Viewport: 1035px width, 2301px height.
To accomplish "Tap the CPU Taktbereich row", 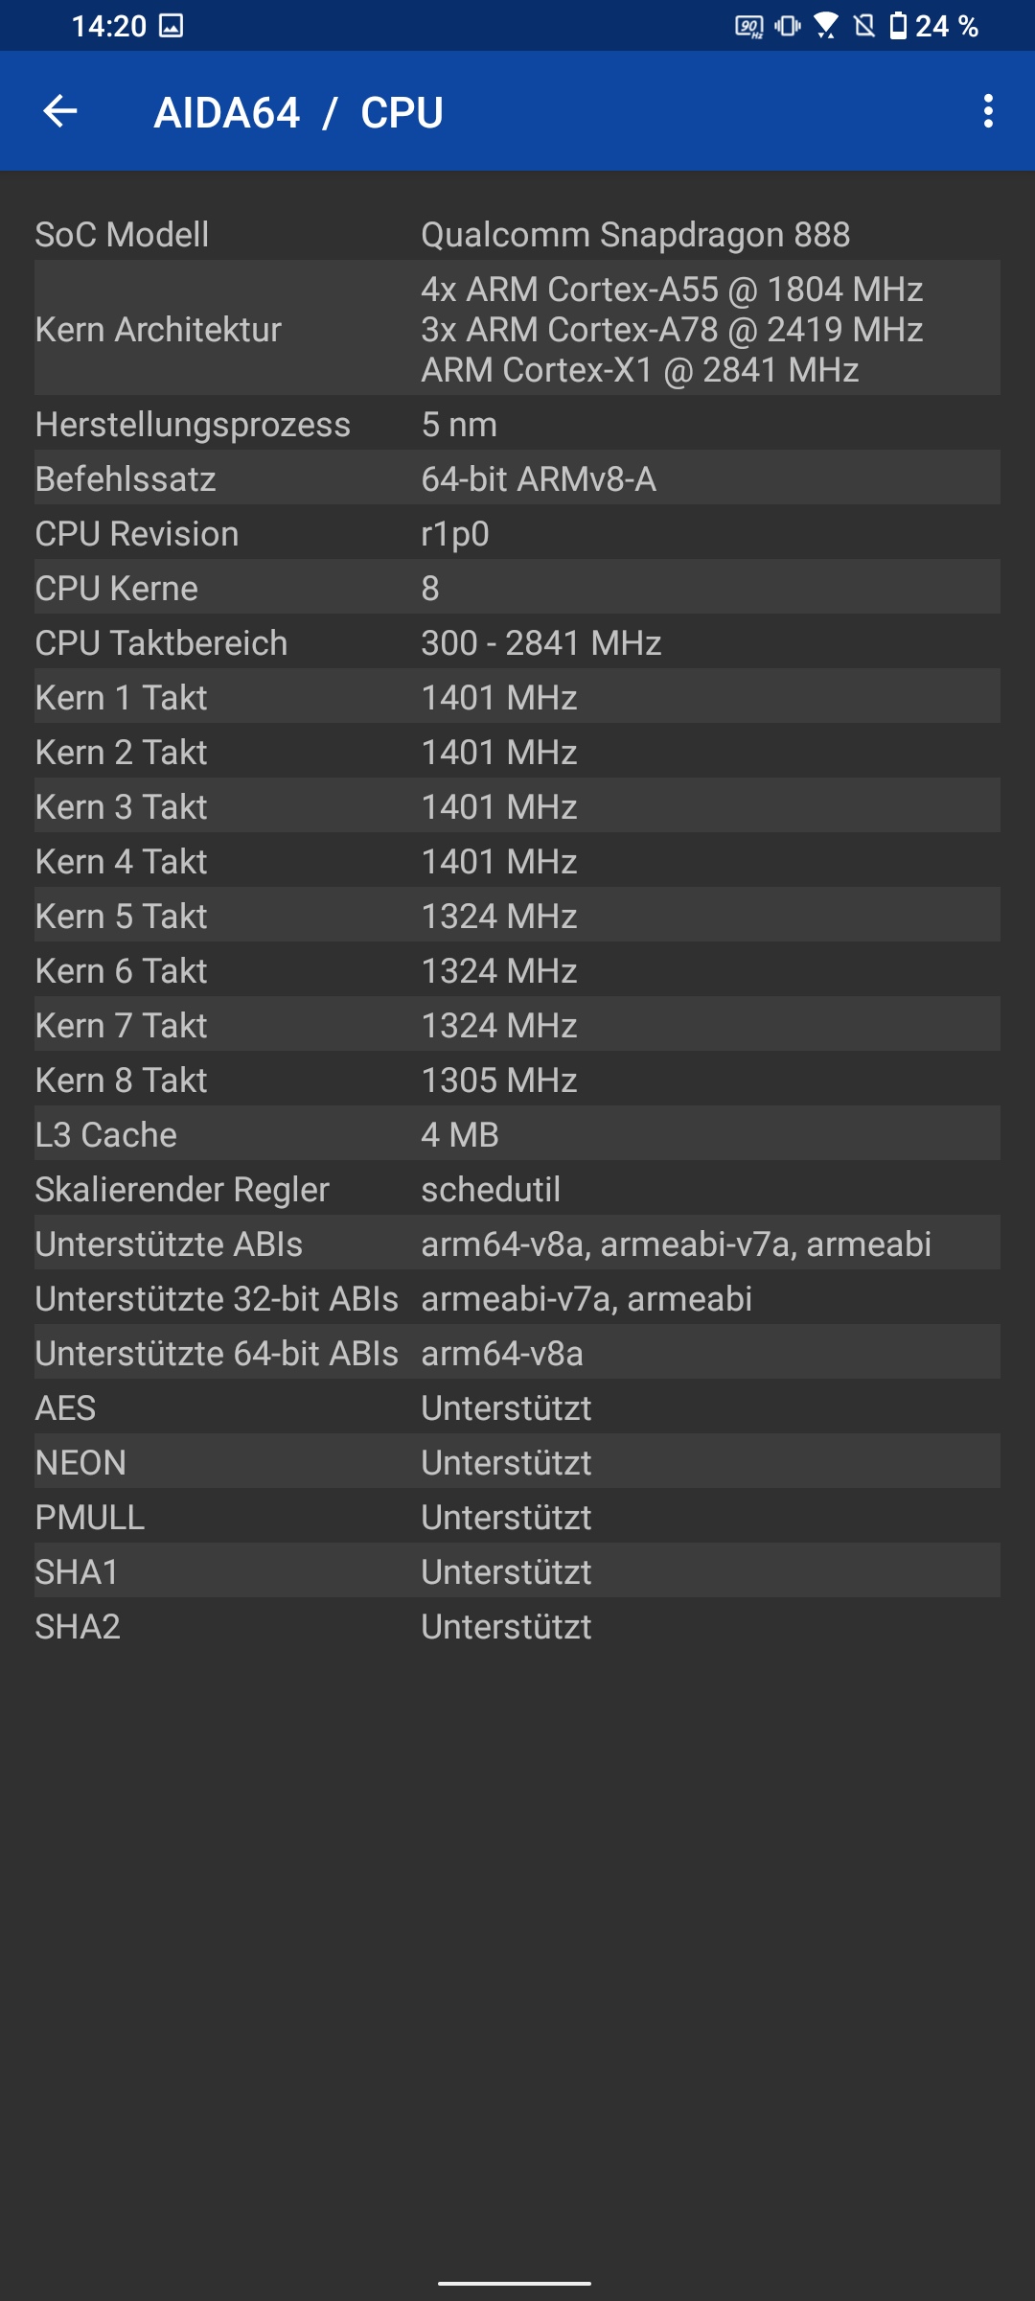I will click(517, 642).
